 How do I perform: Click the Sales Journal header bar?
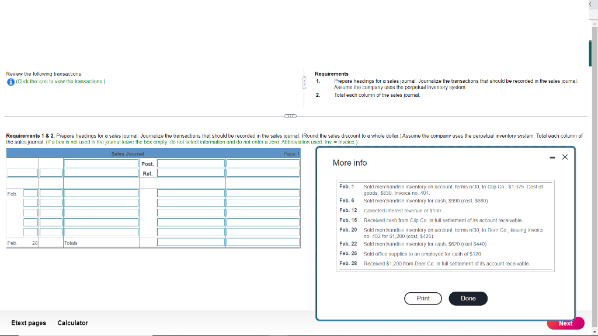127,153
